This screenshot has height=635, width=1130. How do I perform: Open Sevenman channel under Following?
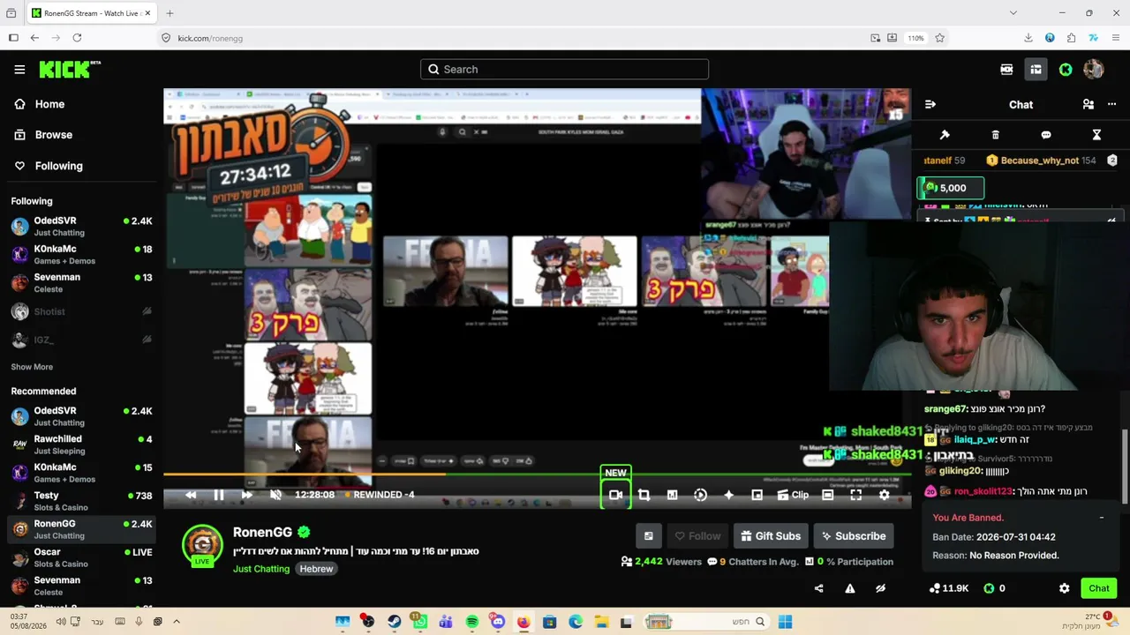tap(81, 283)
